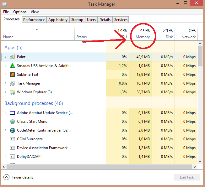Click the End task button
The height and width of the screenshot is (187, 205).
click(187, 177)
